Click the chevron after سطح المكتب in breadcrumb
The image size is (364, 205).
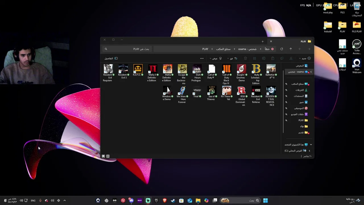coord(212,49)
